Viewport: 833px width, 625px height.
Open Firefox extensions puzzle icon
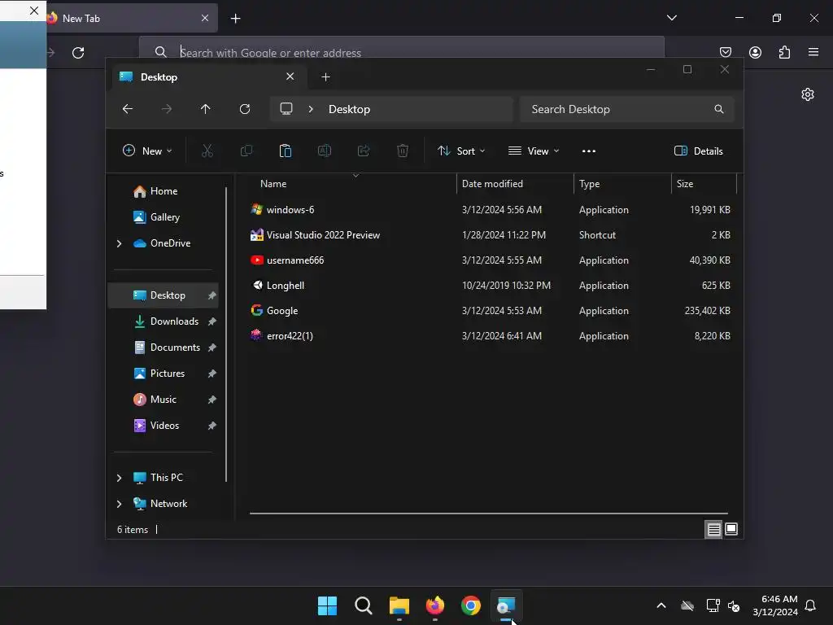[784, 52]
